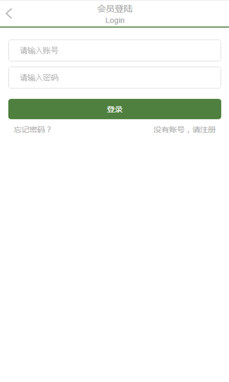Screen dimensions: 229x382
Task: Submit the form with the green 登录 bar
Action: point(114,109)
